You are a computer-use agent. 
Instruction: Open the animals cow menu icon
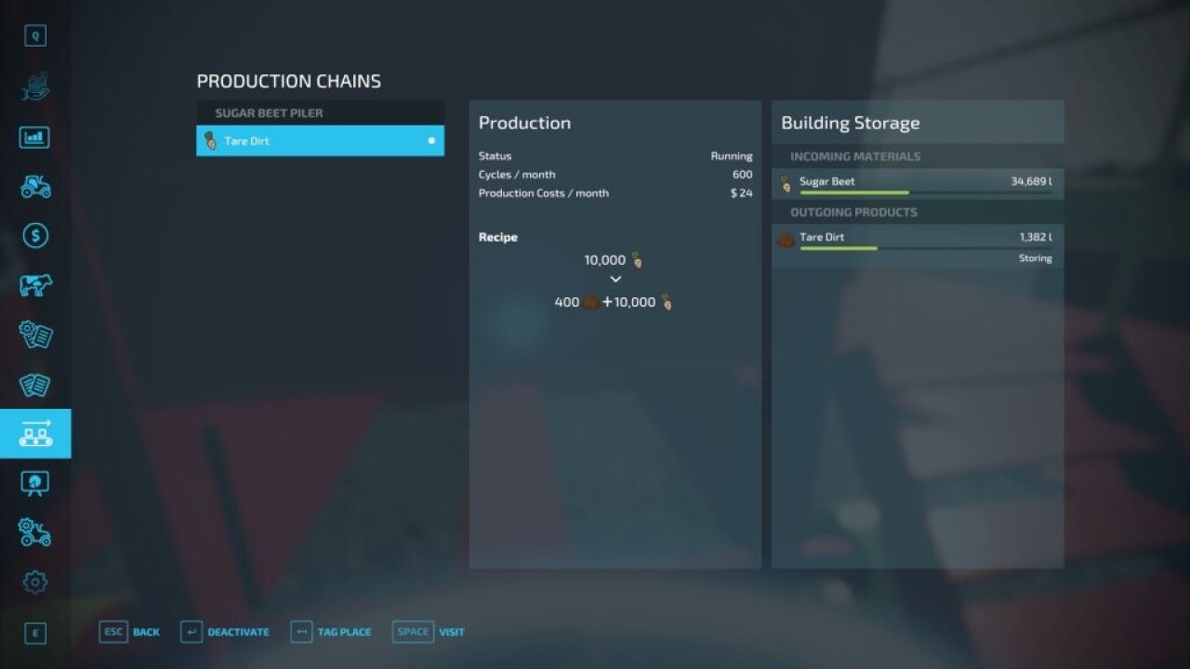(x=34, y=285)
